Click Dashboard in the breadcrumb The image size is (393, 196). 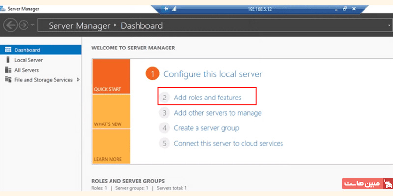pos(141,26)
